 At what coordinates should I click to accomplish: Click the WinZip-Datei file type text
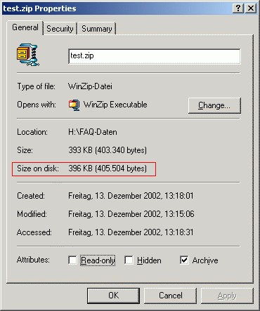[90, 86]
